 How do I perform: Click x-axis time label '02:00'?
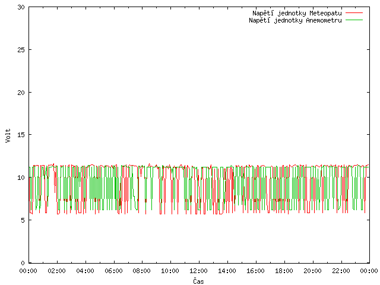click(x=57, y=271)
